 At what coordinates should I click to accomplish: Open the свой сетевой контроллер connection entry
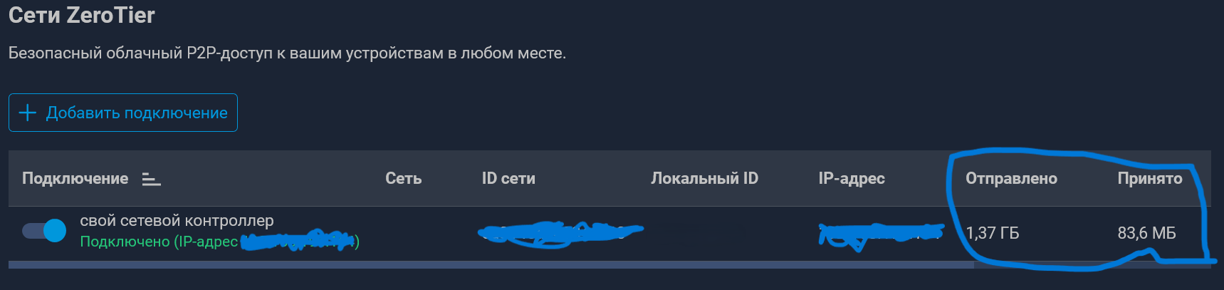click(177, 221)
